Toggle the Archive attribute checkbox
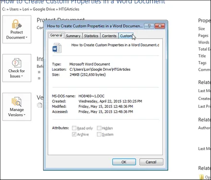Screen dimensions: 211x180 click(x=74, y=134)
